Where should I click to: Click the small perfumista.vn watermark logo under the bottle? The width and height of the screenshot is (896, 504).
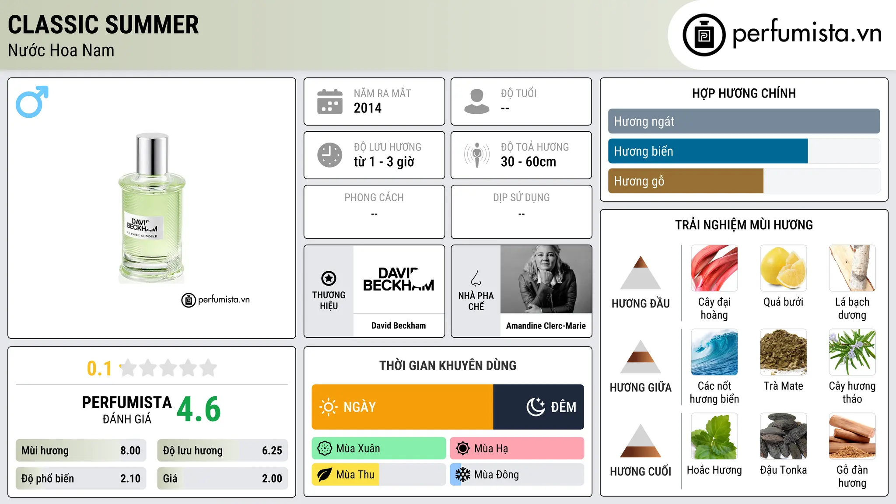tap(216, 300)
